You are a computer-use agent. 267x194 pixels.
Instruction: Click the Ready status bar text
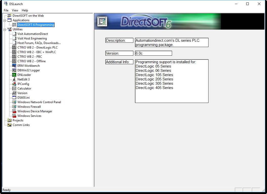pyautogui.click(x=7, y=190)
